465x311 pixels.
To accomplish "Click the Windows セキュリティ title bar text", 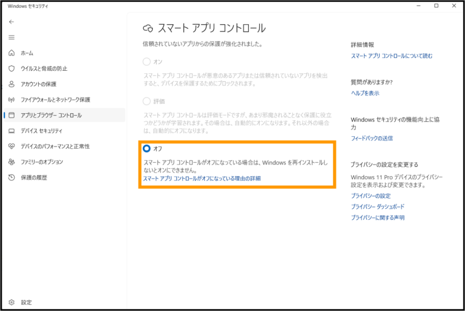I will (28, 6).
